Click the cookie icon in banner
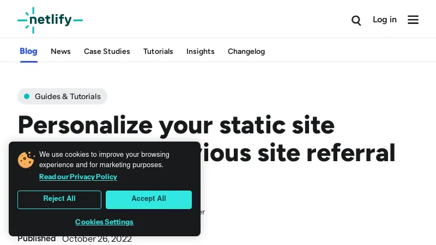Screen dimensions: 436x245 [26, 160]
